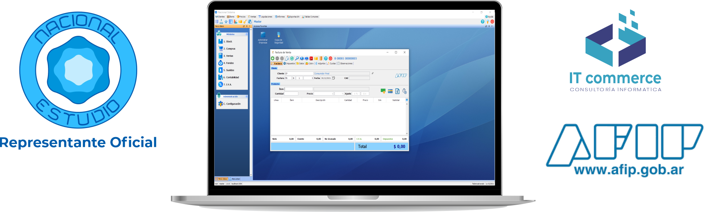Screen dimensions: 726x212
Task: Click the magnifier search icon in the invoice toolbar
Action: (297, 58)
